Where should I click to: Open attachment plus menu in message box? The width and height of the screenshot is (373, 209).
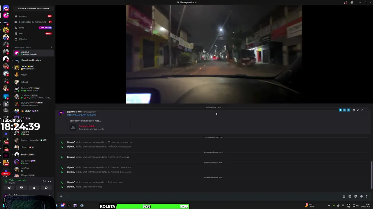[61, 197]
